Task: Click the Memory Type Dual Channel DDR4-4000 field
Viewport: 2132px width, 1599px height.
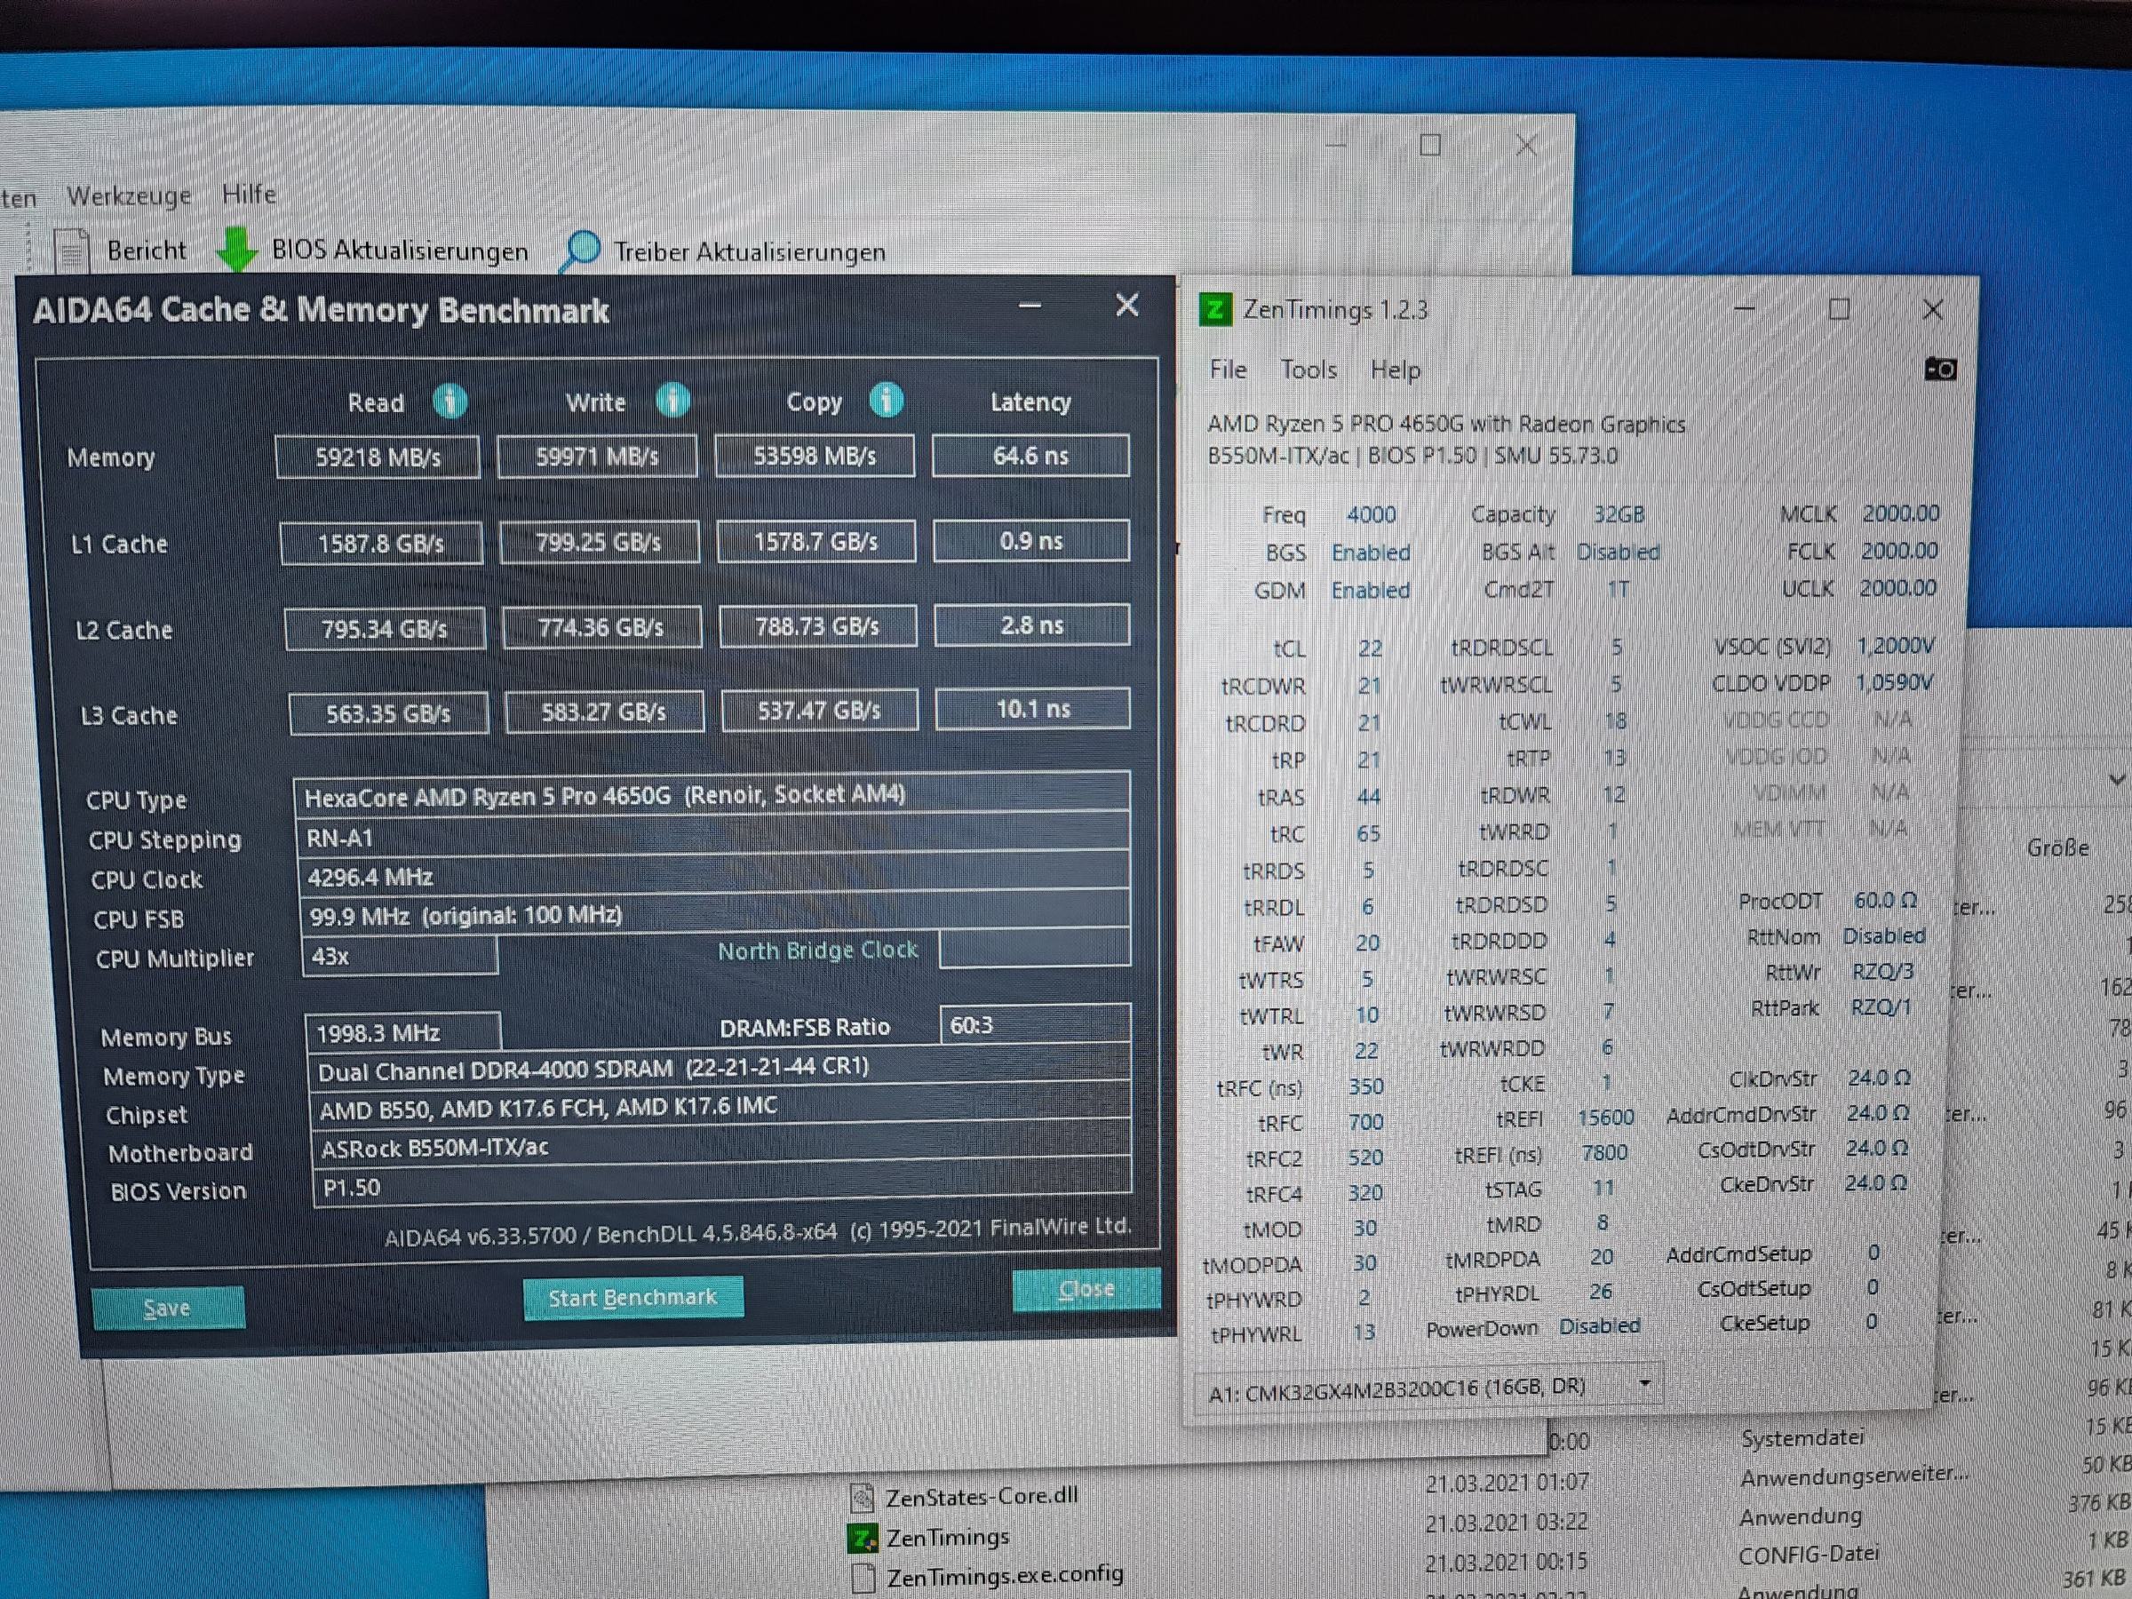Action: 719,1069
